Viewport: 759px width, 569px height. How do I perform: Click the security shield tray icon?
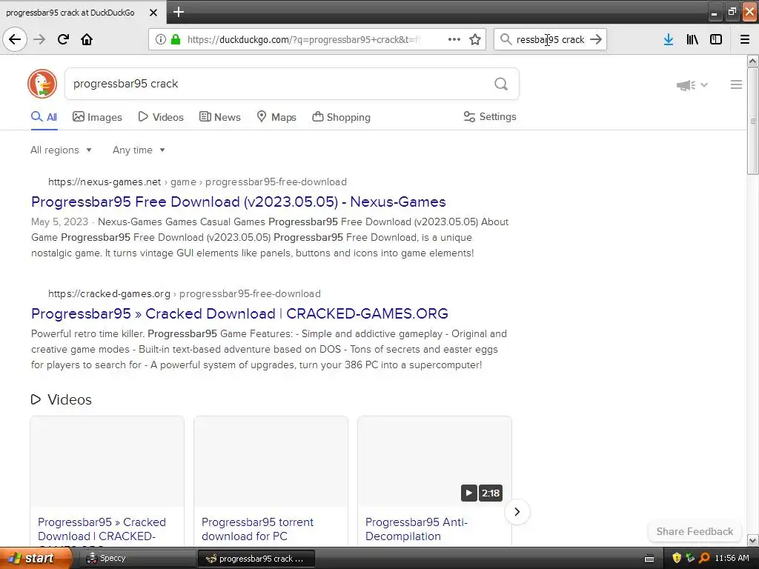677,559
